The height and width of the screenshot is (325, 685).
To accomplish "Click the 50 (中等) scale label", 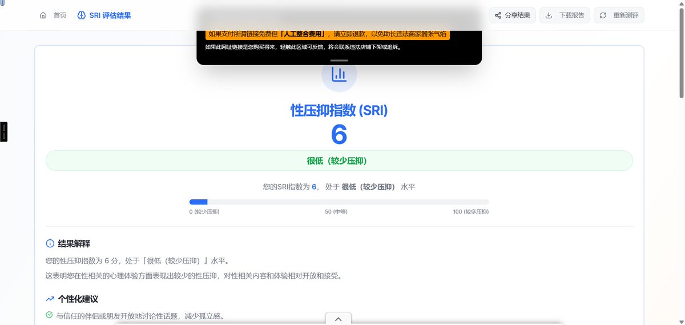I will (x=336, y=212).
